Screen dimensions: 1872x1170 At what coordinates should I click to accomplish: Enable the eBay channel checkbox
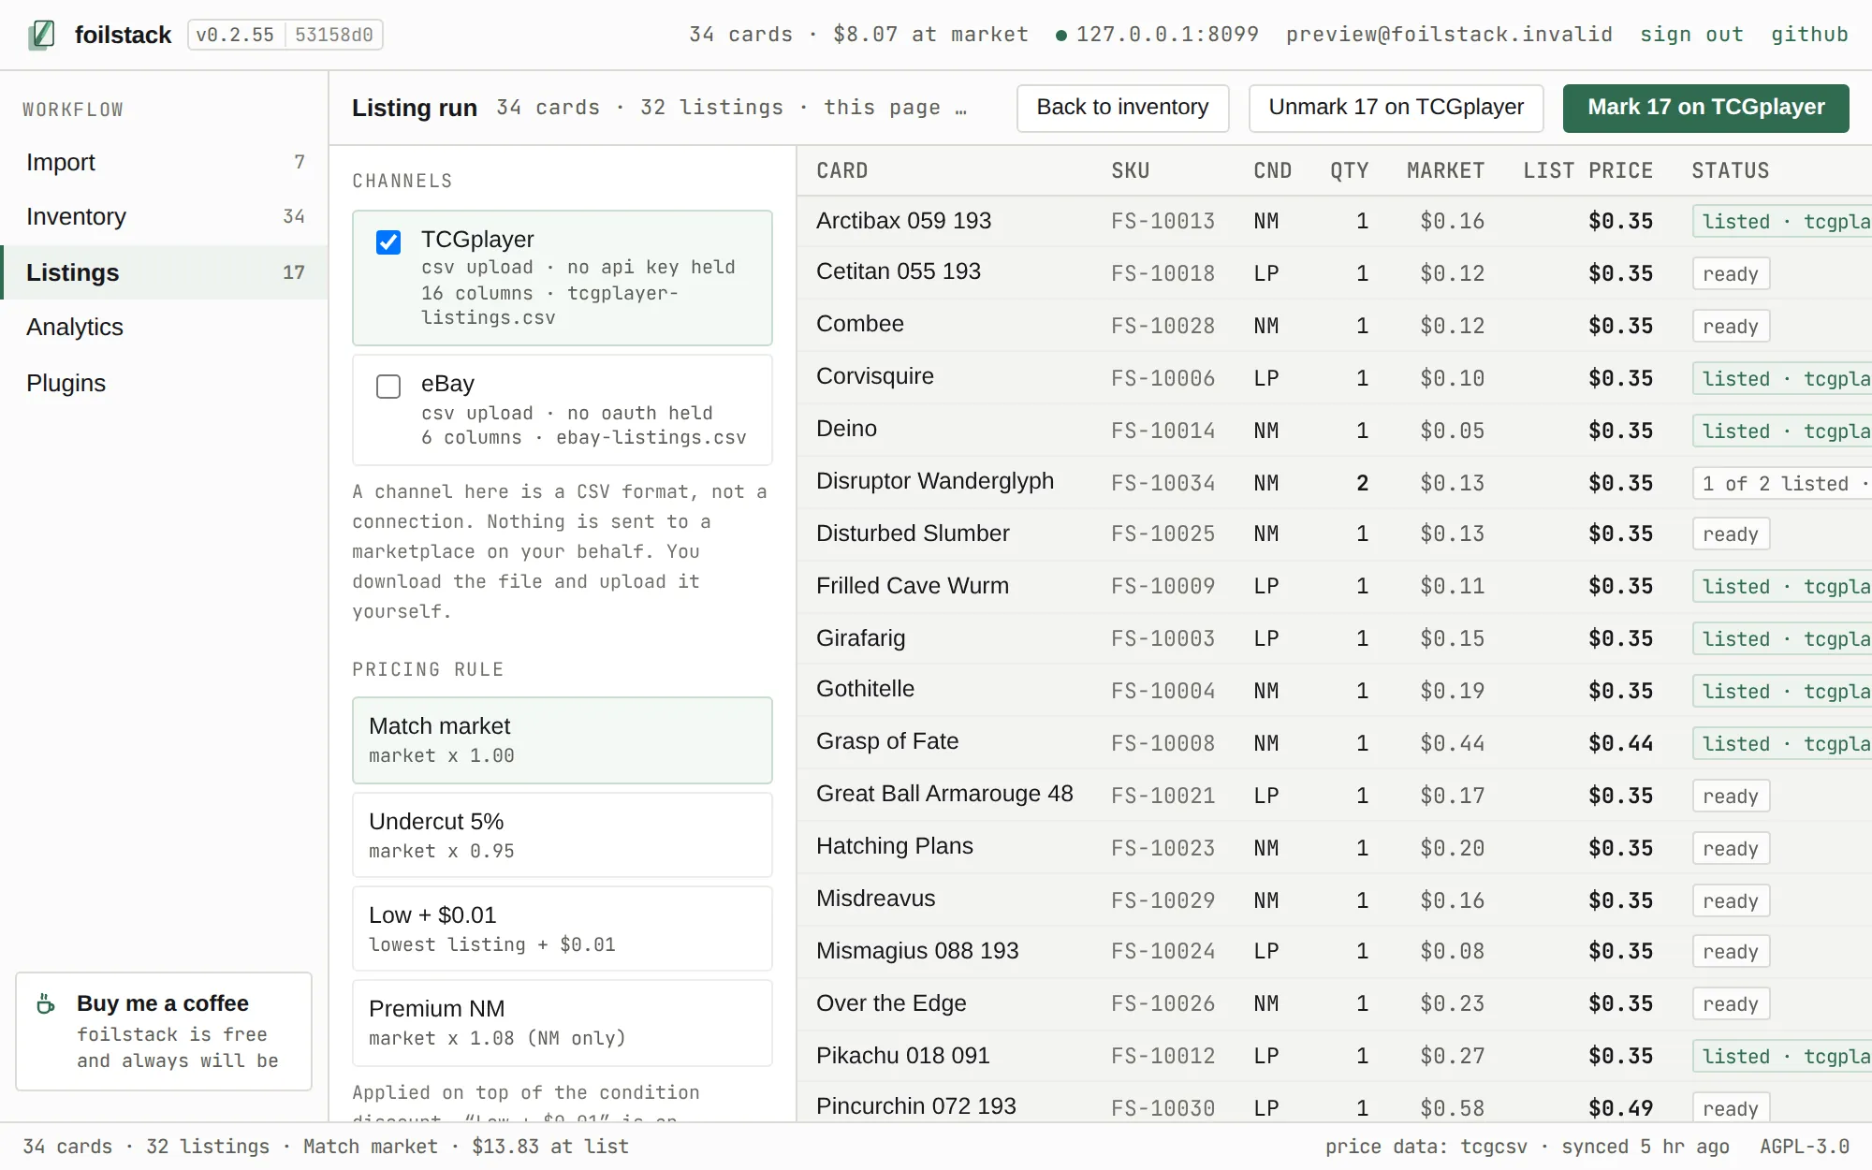point(388,387)
